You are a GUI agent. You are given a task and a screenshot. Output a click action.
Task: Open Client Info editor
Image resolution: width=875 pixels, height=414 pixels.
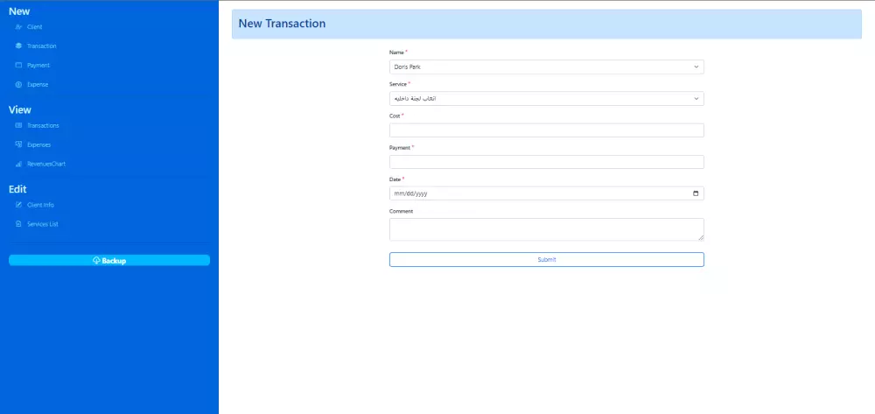(41, 205)
